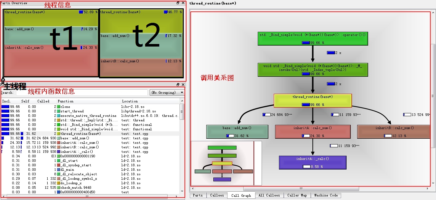Select inheritB::calc_num() row in function list
The image size is (436, 200).
pyautogui.click(x=90, y=147)
